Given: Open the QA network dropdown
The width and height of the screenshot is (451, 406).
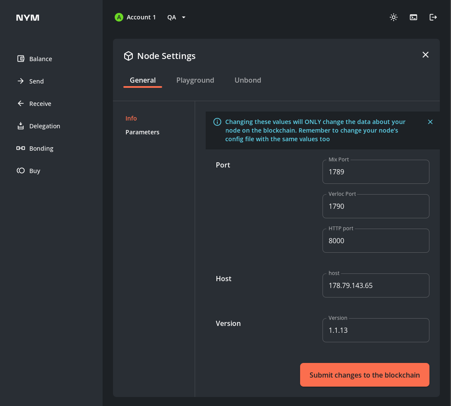Looking at the screenshot, I should pos(177,17).
